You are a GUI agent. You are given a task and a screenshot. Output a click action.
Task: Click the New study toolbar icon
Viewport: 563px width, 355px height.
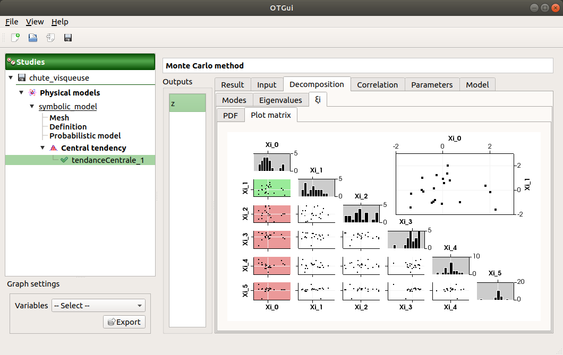(15, 38)
